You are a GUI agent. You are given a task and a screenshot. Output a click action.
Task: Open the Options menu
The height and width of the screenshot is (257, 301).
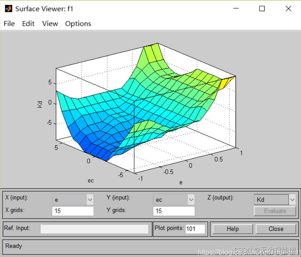click(78, 24)
